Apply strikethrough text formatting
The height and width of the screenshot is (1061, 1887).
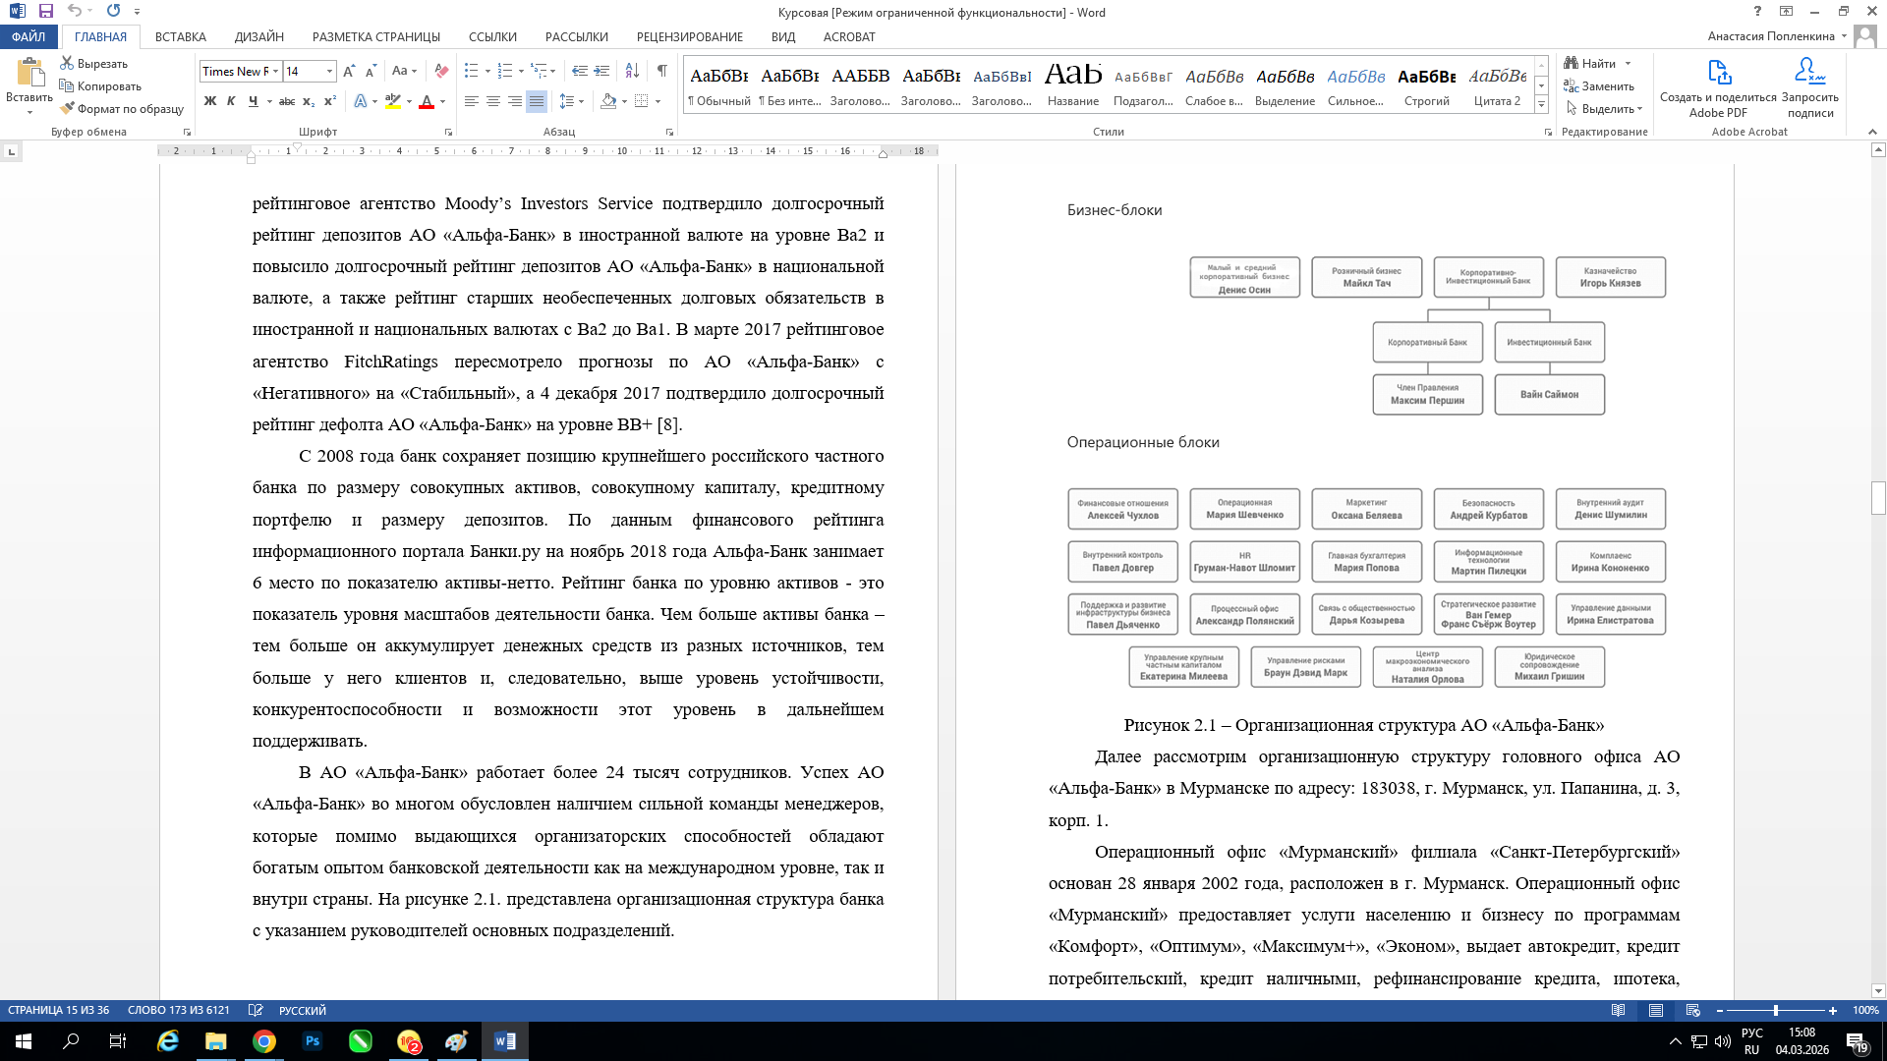[x=286, y=101]
